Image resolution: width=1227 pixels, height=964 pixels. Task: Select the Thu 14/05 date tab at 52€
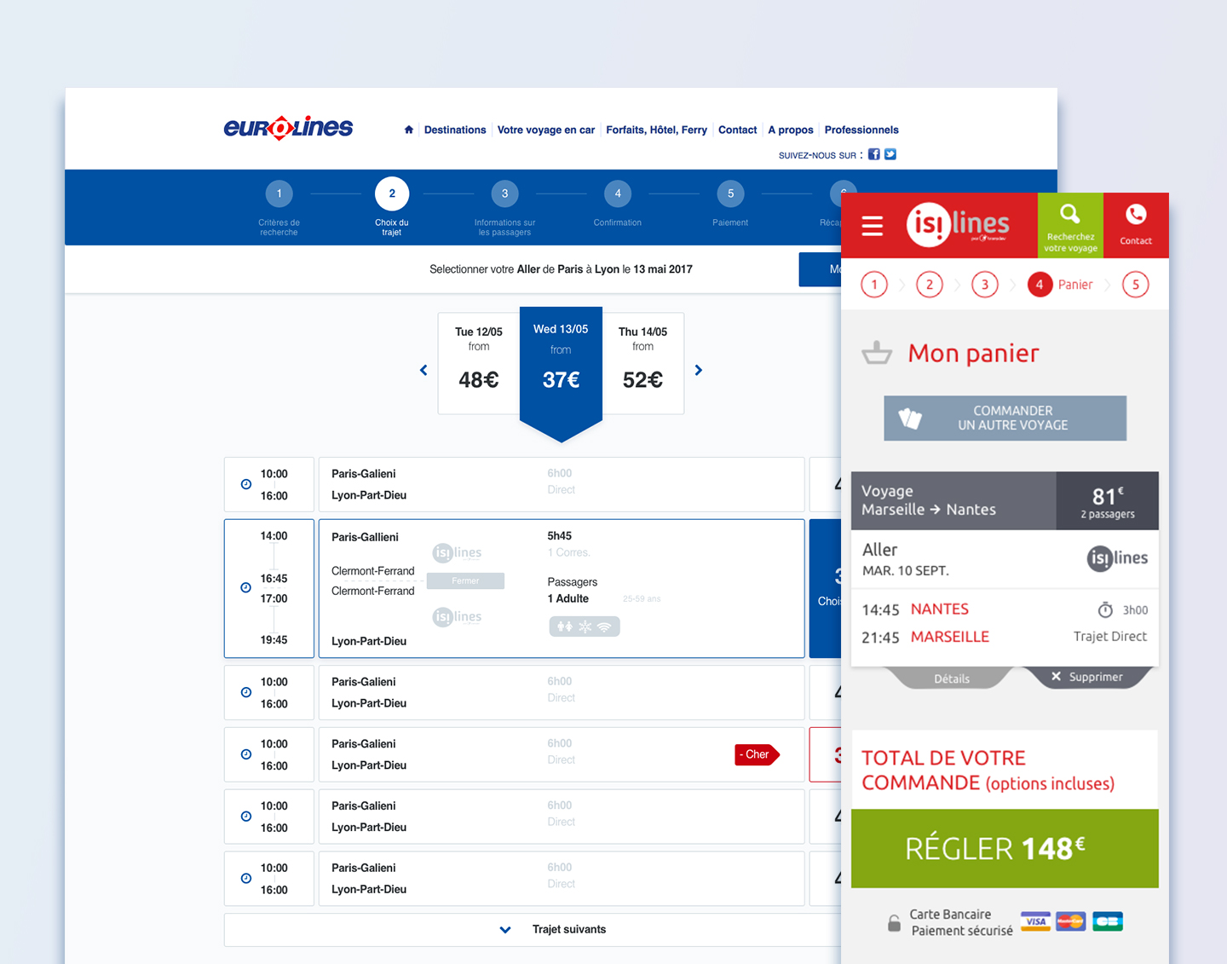coord(643,363)
